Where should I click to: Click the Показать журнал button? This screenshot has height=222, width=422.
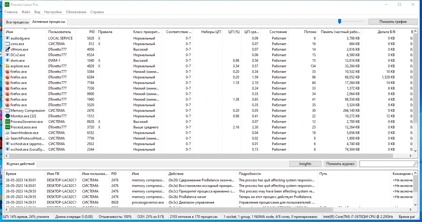coord(341,164)
